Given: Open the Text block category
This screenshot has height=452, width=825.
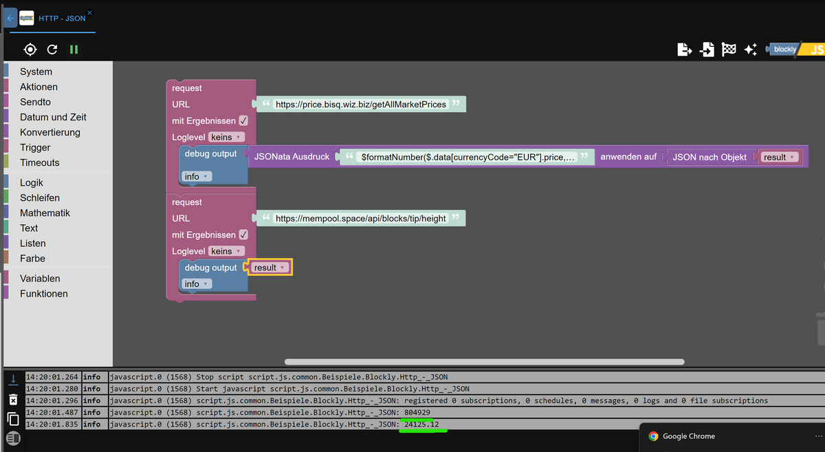Looking at the screenshot, I should click(x=29, y=228).
